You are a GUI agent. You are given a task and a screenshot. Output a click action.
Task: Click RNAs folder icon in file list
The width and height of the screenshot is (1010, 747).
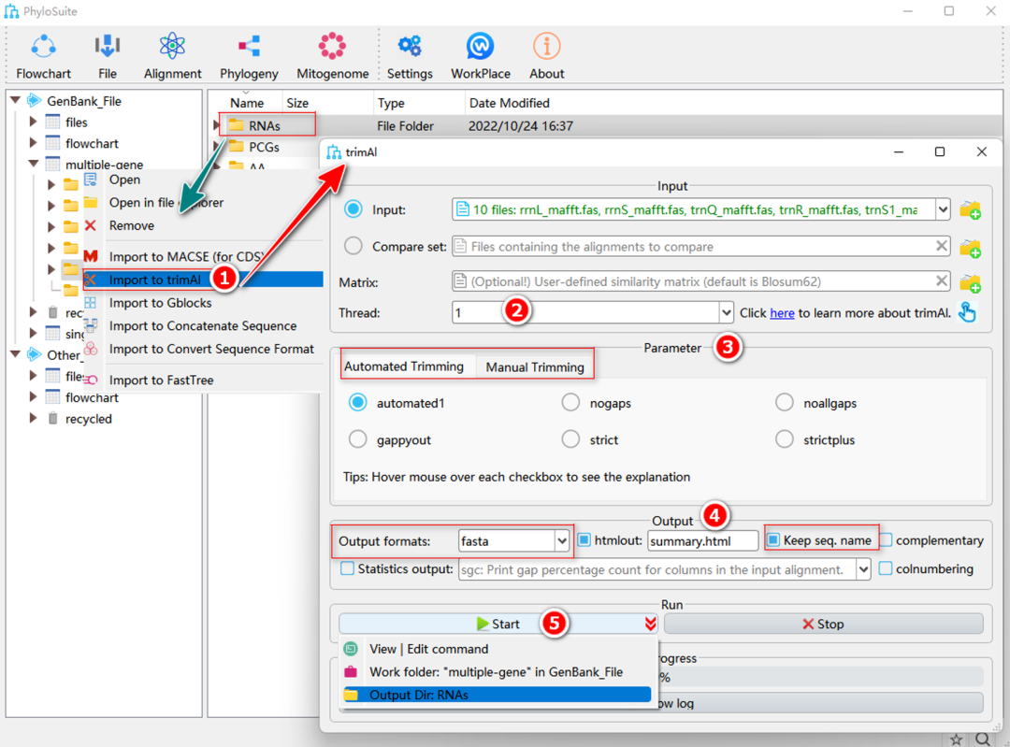pos(237,125)
